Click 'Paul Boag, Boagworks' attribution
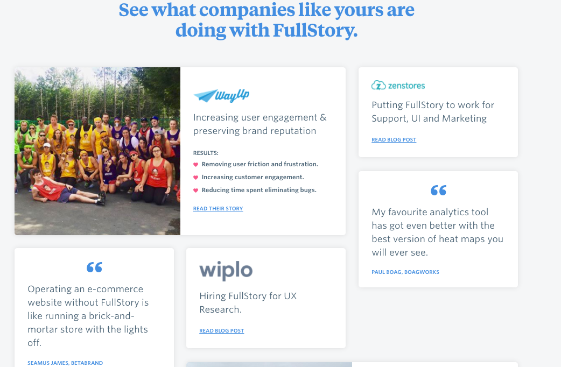 coord(405,272)
